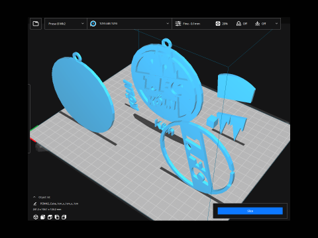Switch to right view cube icon
318x238 pixels.
pos(64,217)
